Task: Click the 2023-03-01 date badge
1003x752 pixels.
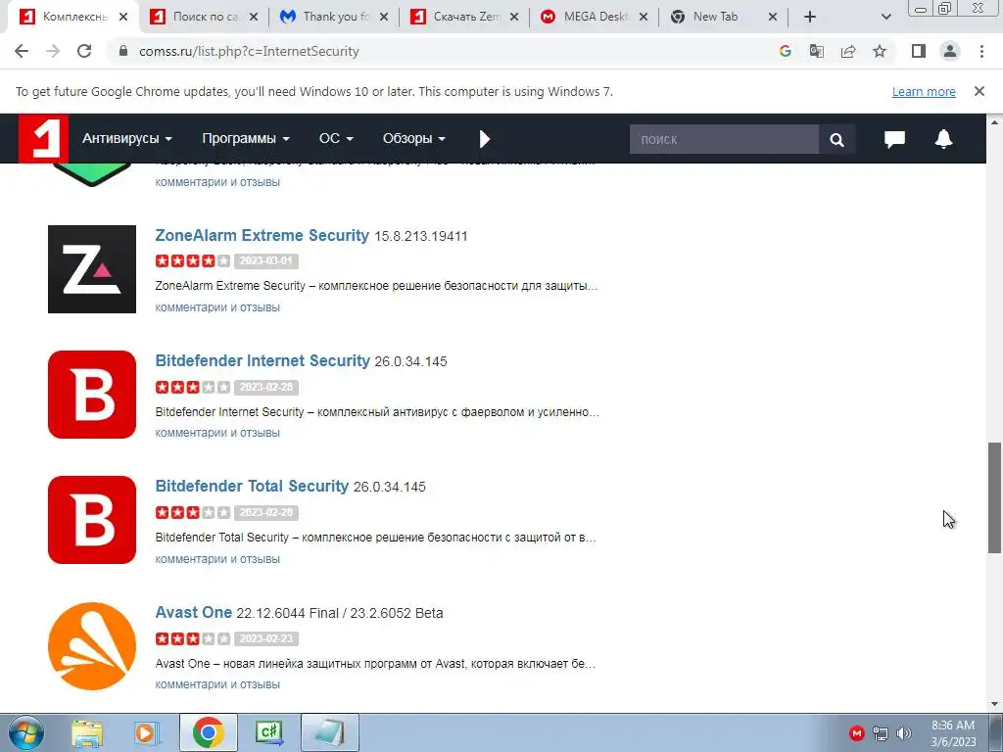Action: coord(266,260)
